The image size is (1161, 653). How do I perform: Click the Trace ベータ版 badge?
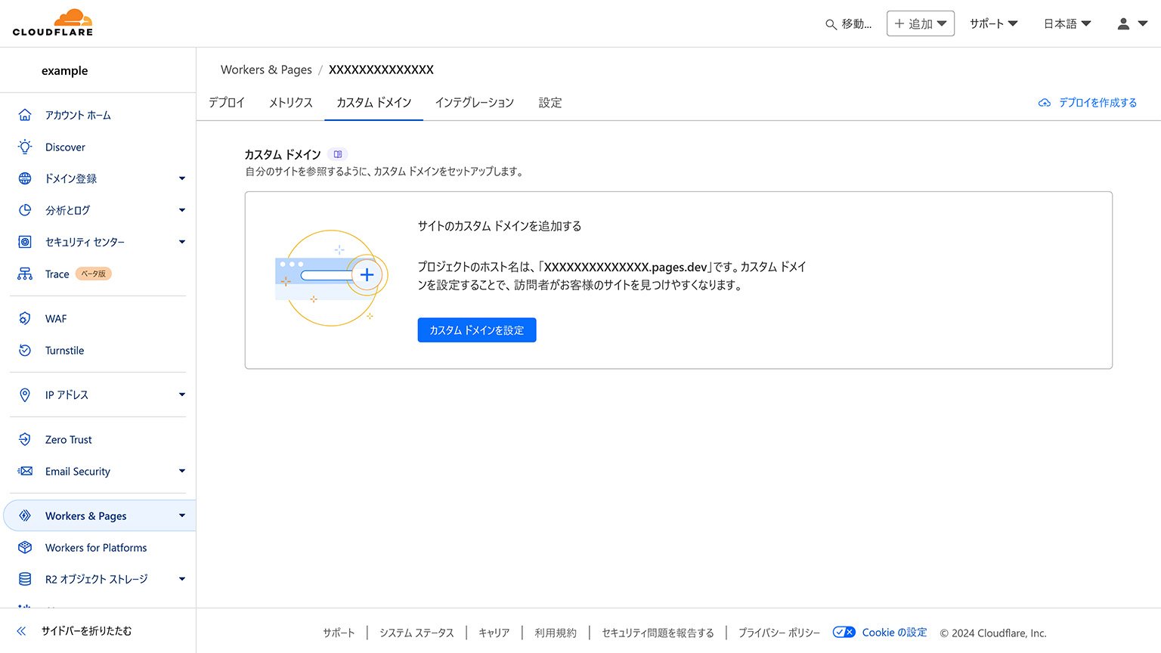(x=94, y=274)
